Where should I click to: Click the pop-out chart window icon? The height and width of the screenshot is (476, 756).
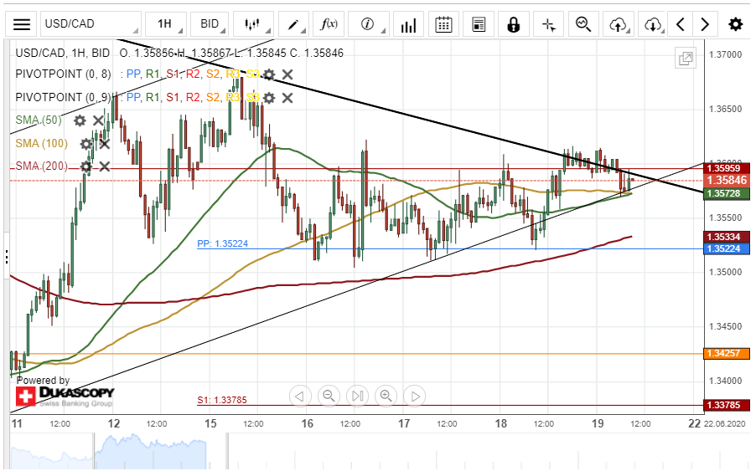click(x=686, y=58)
